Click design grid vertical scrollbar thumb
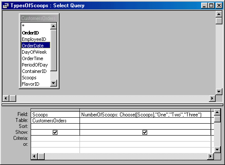 click(217, 119)
